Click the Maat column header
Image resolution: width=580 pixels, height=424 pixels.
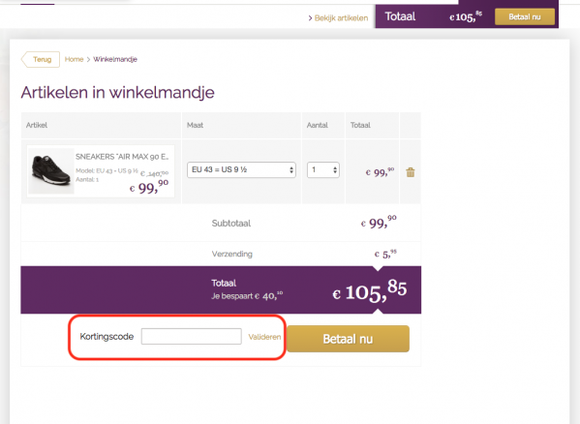195,125
